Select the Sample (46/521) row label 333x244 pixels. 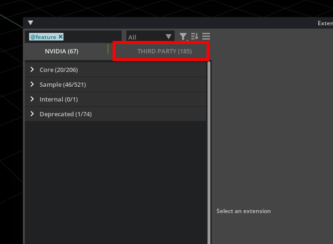point(62,84)
